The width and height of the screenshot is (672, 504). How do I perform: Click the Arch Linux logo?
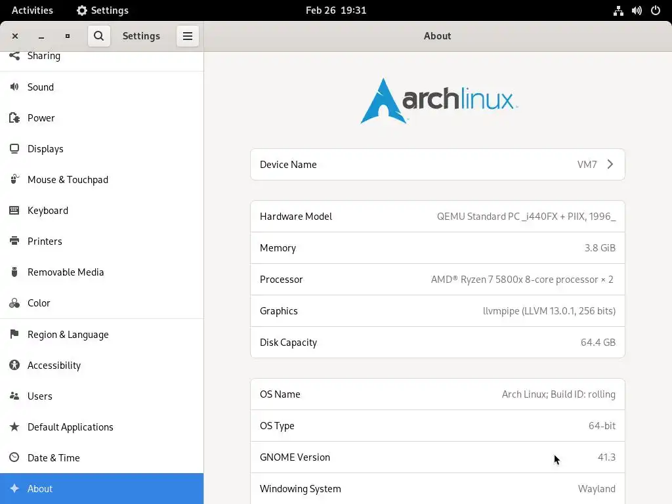tap(439, 101)
